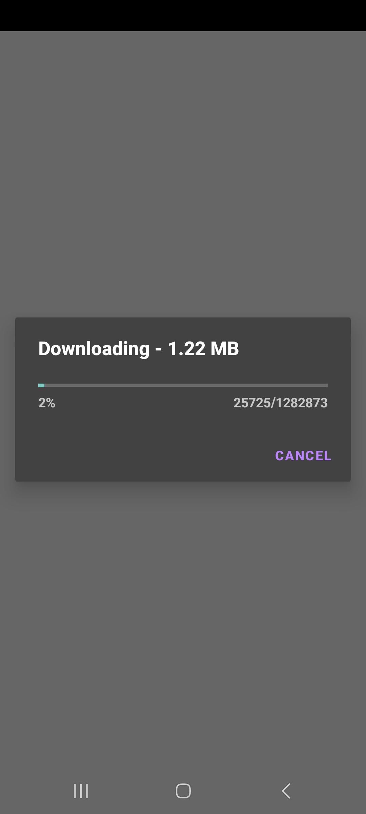
Task: Tap the black status bar at top
Action: tap(183, 16)
